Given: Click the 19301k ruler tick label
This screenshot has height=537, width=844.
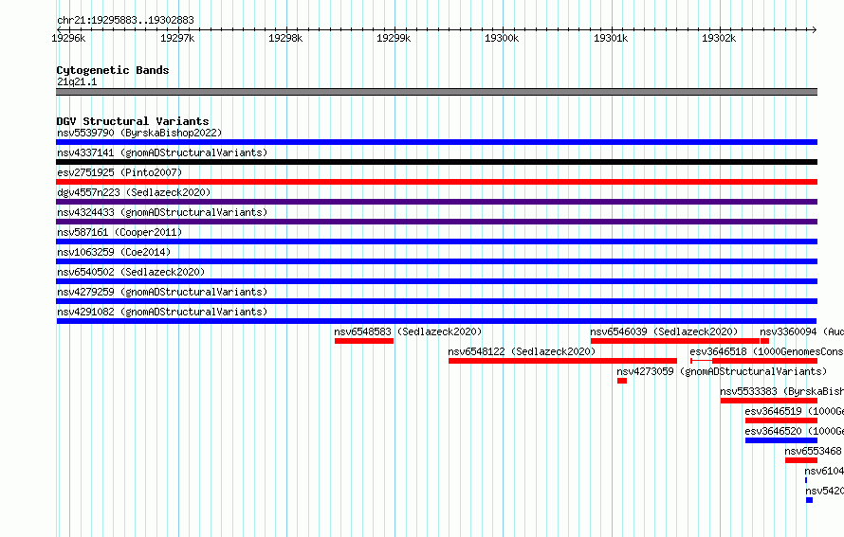Looking at the screenshot, I should (611, 38).
